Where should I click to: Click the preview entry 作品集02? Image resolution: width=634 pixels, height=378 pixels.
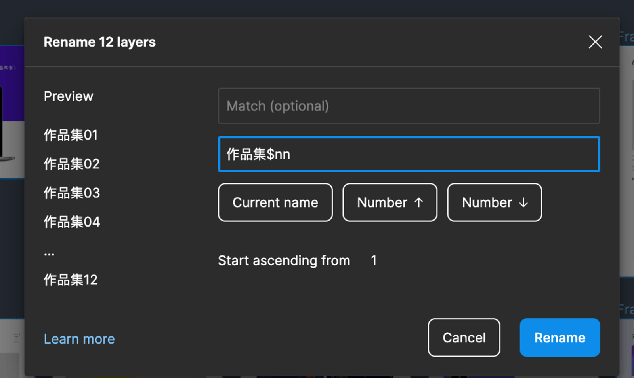coord(71,164)
